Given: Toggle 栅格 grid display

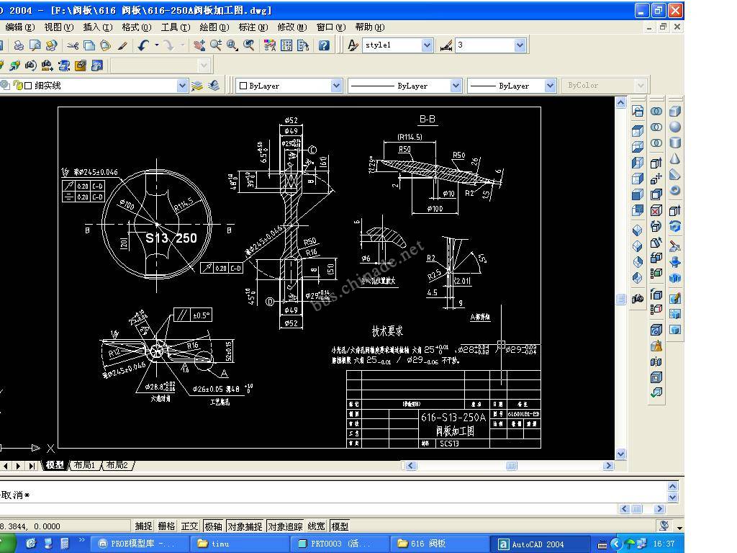Looking at the screenshot, I should click(166, 526).
